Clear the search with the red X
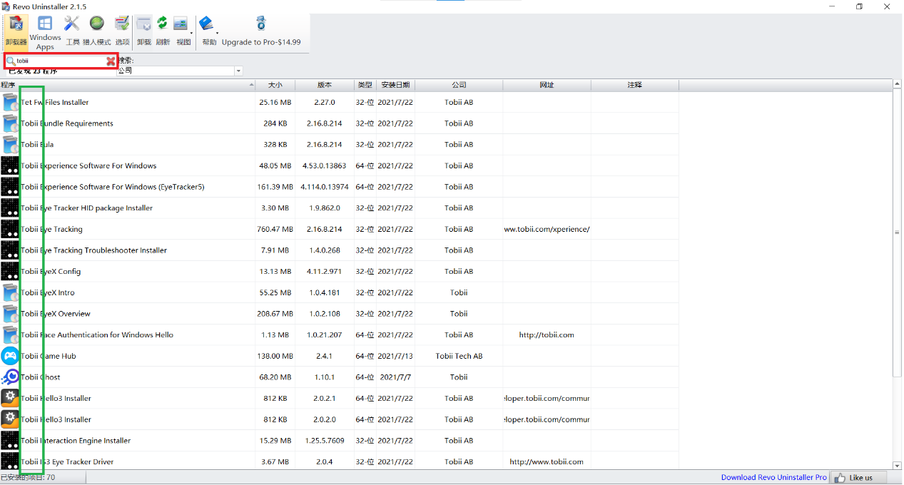The image size is (904, 485). [x=111, y=61]
